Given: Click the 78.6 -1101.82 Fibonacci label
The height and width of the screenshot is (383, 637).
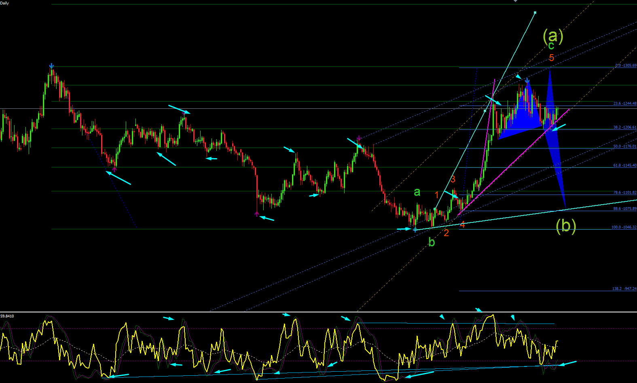Looking at the screenshot, I should [625, 193].
